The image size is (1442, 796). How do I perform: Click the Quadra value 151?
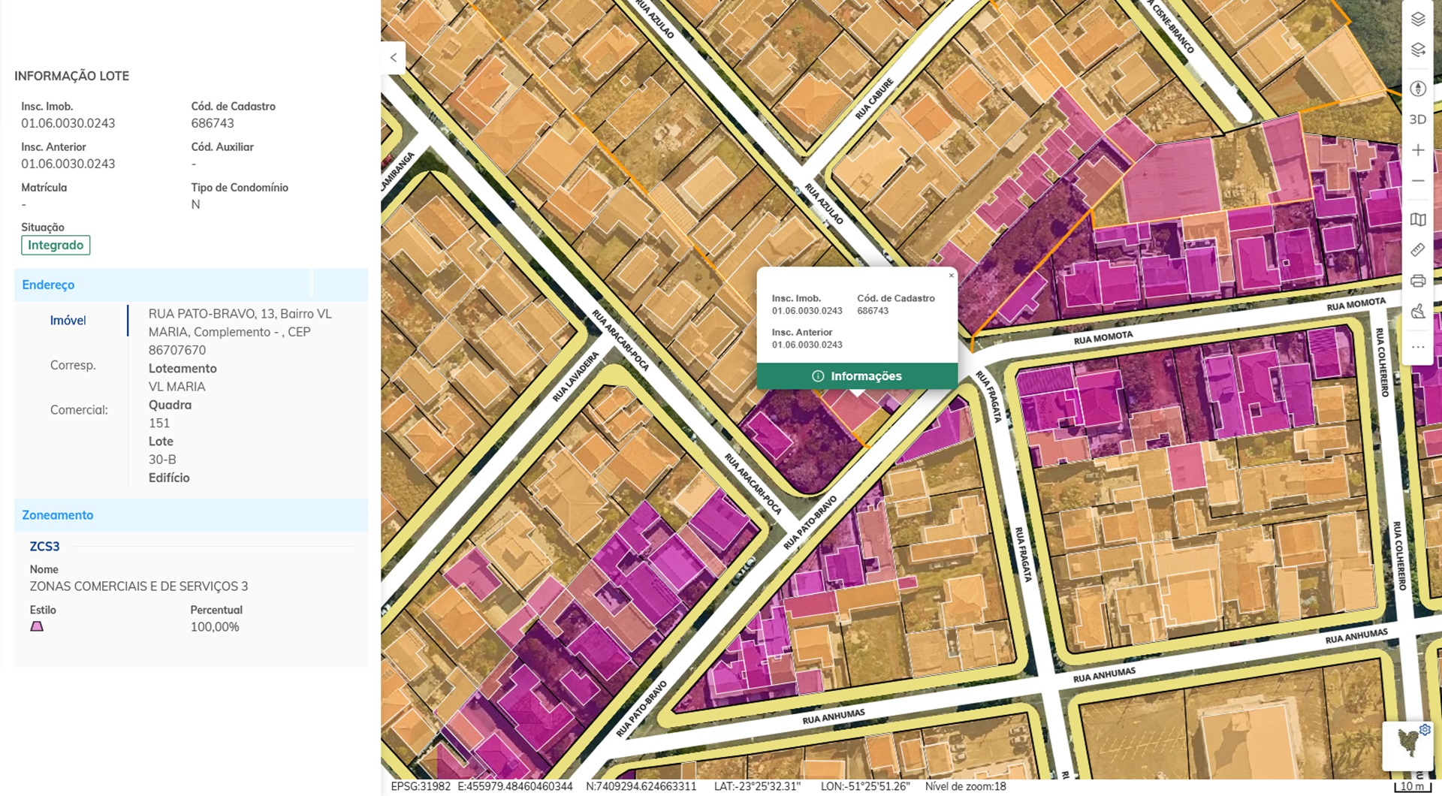coord(159,424)
